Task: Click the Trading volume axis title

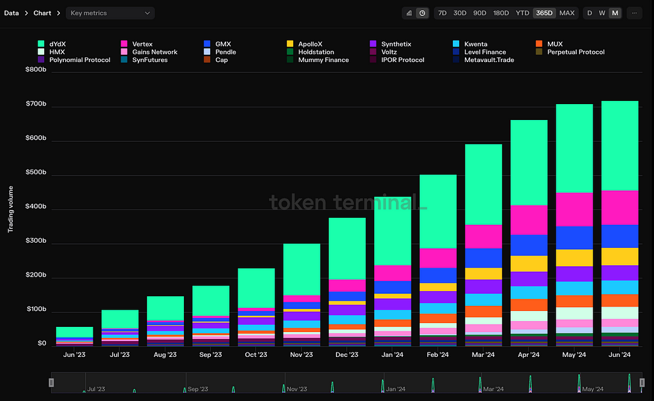Action: coord(10,209)
